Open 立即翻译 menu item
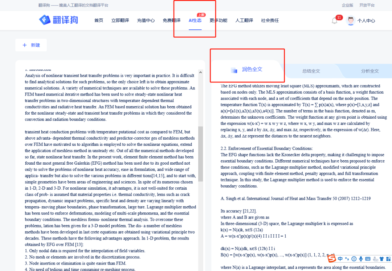This screenshot has height=271, width=392. [120, 21]
